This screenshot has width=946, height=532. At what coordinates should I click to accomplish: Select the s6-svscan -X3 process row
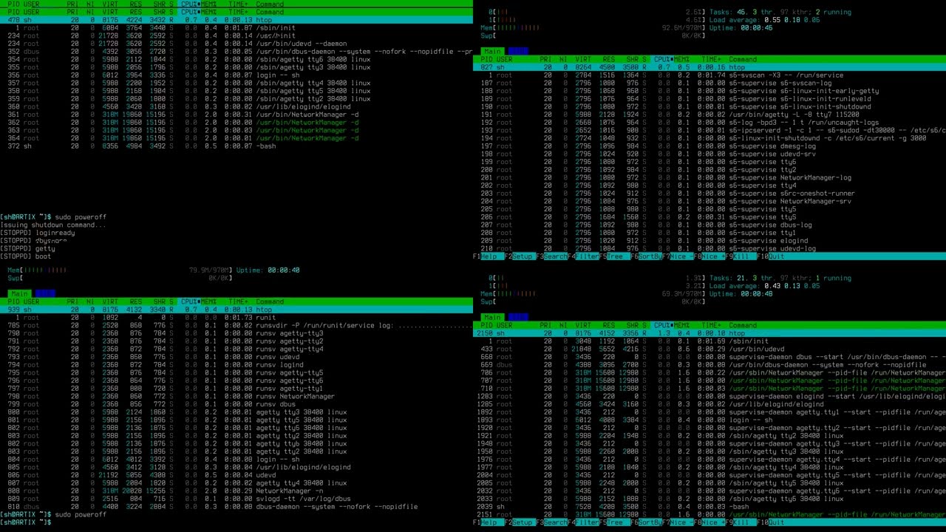pyautogui.click(x=709, y=75)
